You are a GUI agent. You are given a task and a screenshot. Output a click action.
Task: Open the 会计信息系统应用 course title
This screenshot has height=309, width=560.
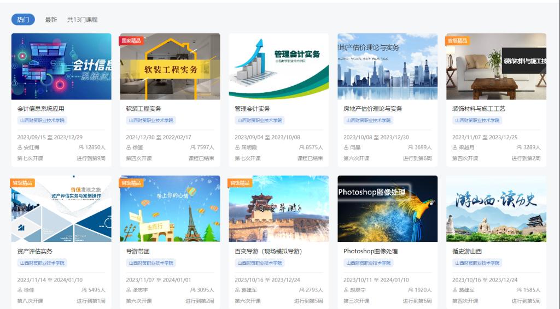point(41,109)
